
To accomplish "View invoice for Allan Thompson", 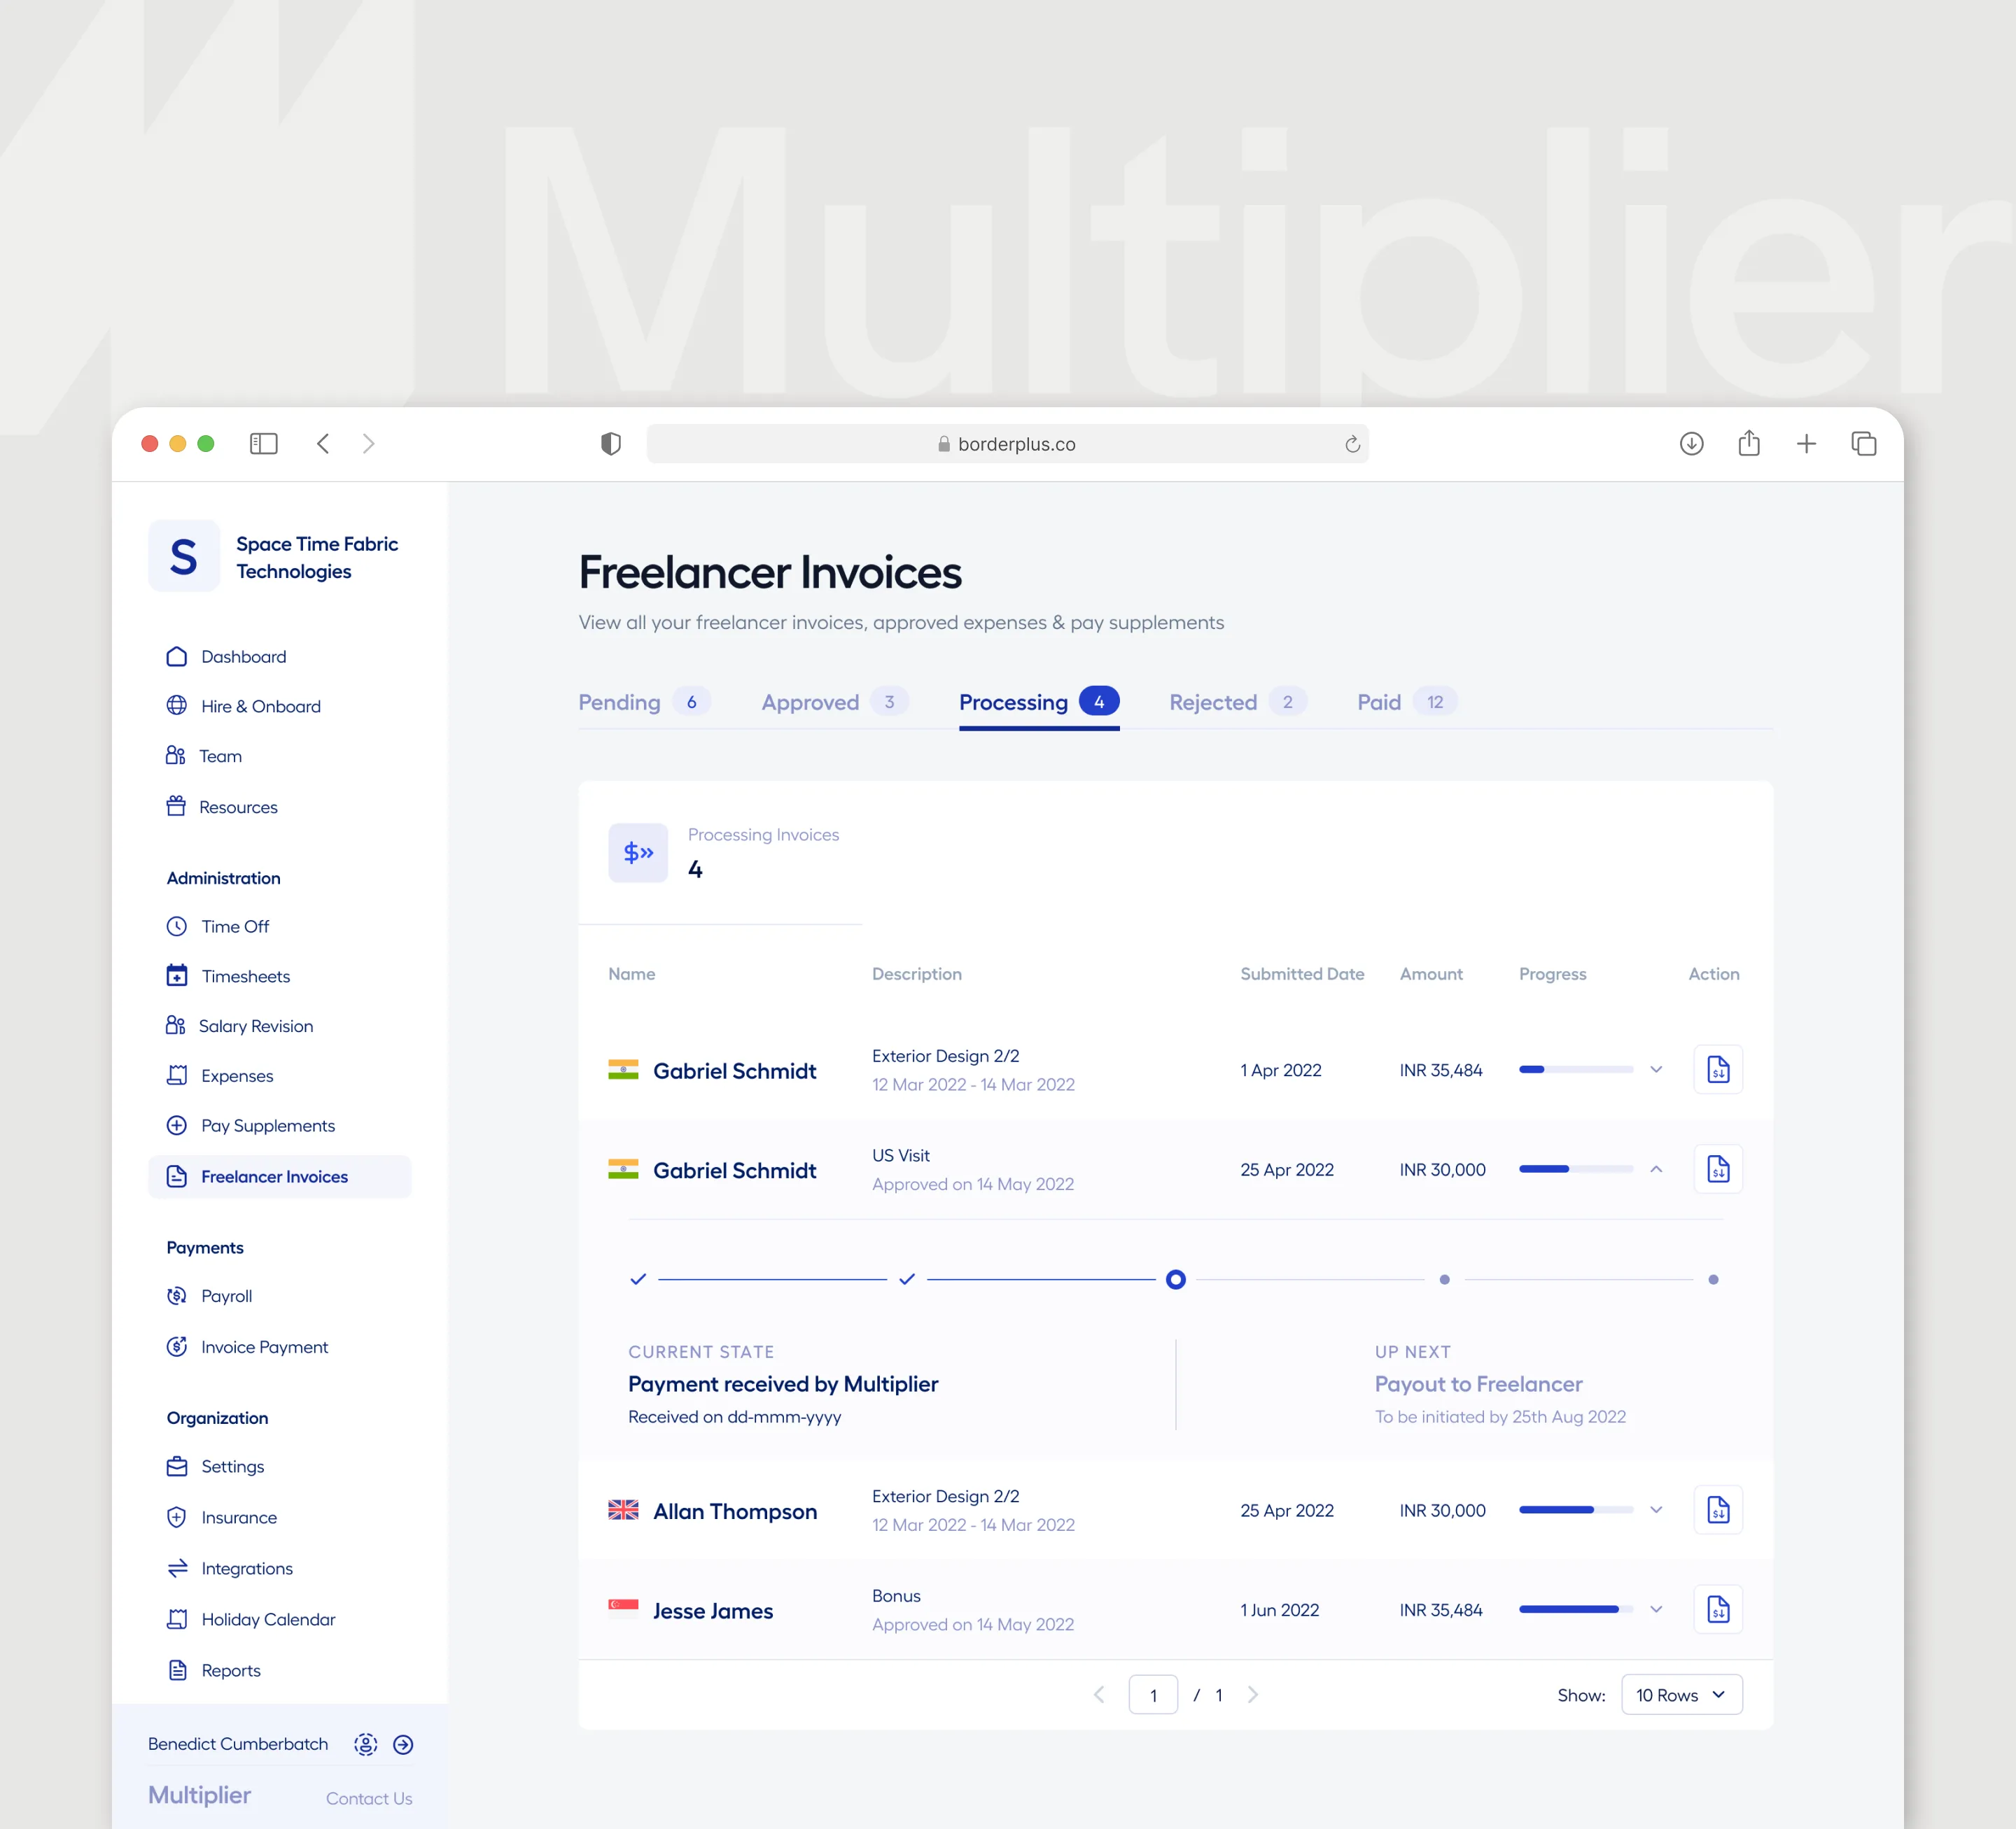I will pyautogui.click(x=1718, y=1510).
